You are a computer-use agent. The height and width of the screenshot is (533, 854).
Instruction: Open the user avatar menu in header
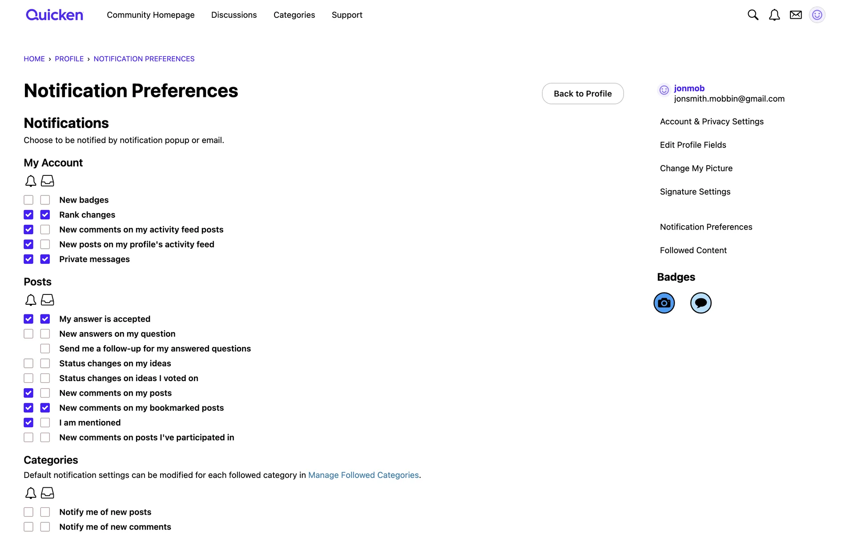(817, 15)
